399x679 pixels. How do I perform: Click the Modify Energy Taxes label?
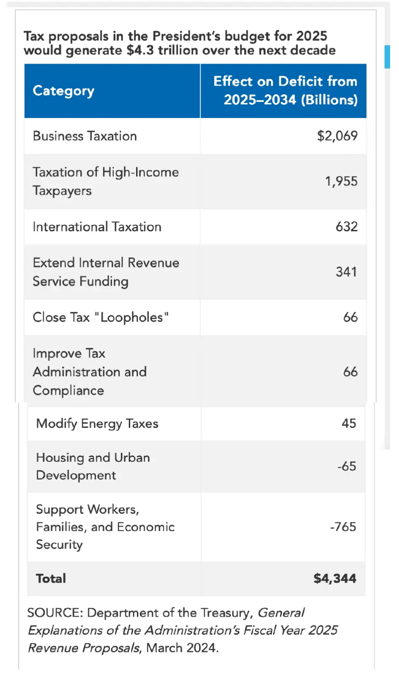[x=97, y=424]
